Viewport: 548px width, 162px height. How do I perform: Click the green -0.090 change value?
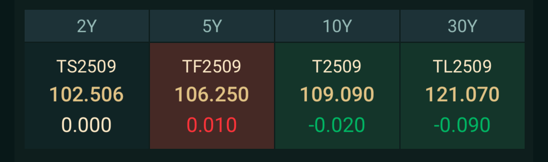pos(462,125)
